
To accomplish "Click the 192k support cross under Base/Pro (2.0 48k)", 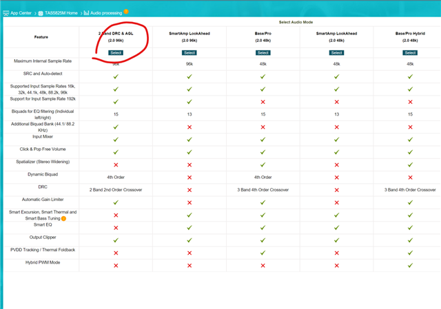I will pyautogui.click(x=263, y=102).
